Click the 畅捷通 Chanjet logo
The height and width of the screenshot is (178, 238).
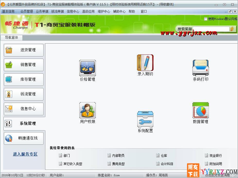(x=17, y=25)
